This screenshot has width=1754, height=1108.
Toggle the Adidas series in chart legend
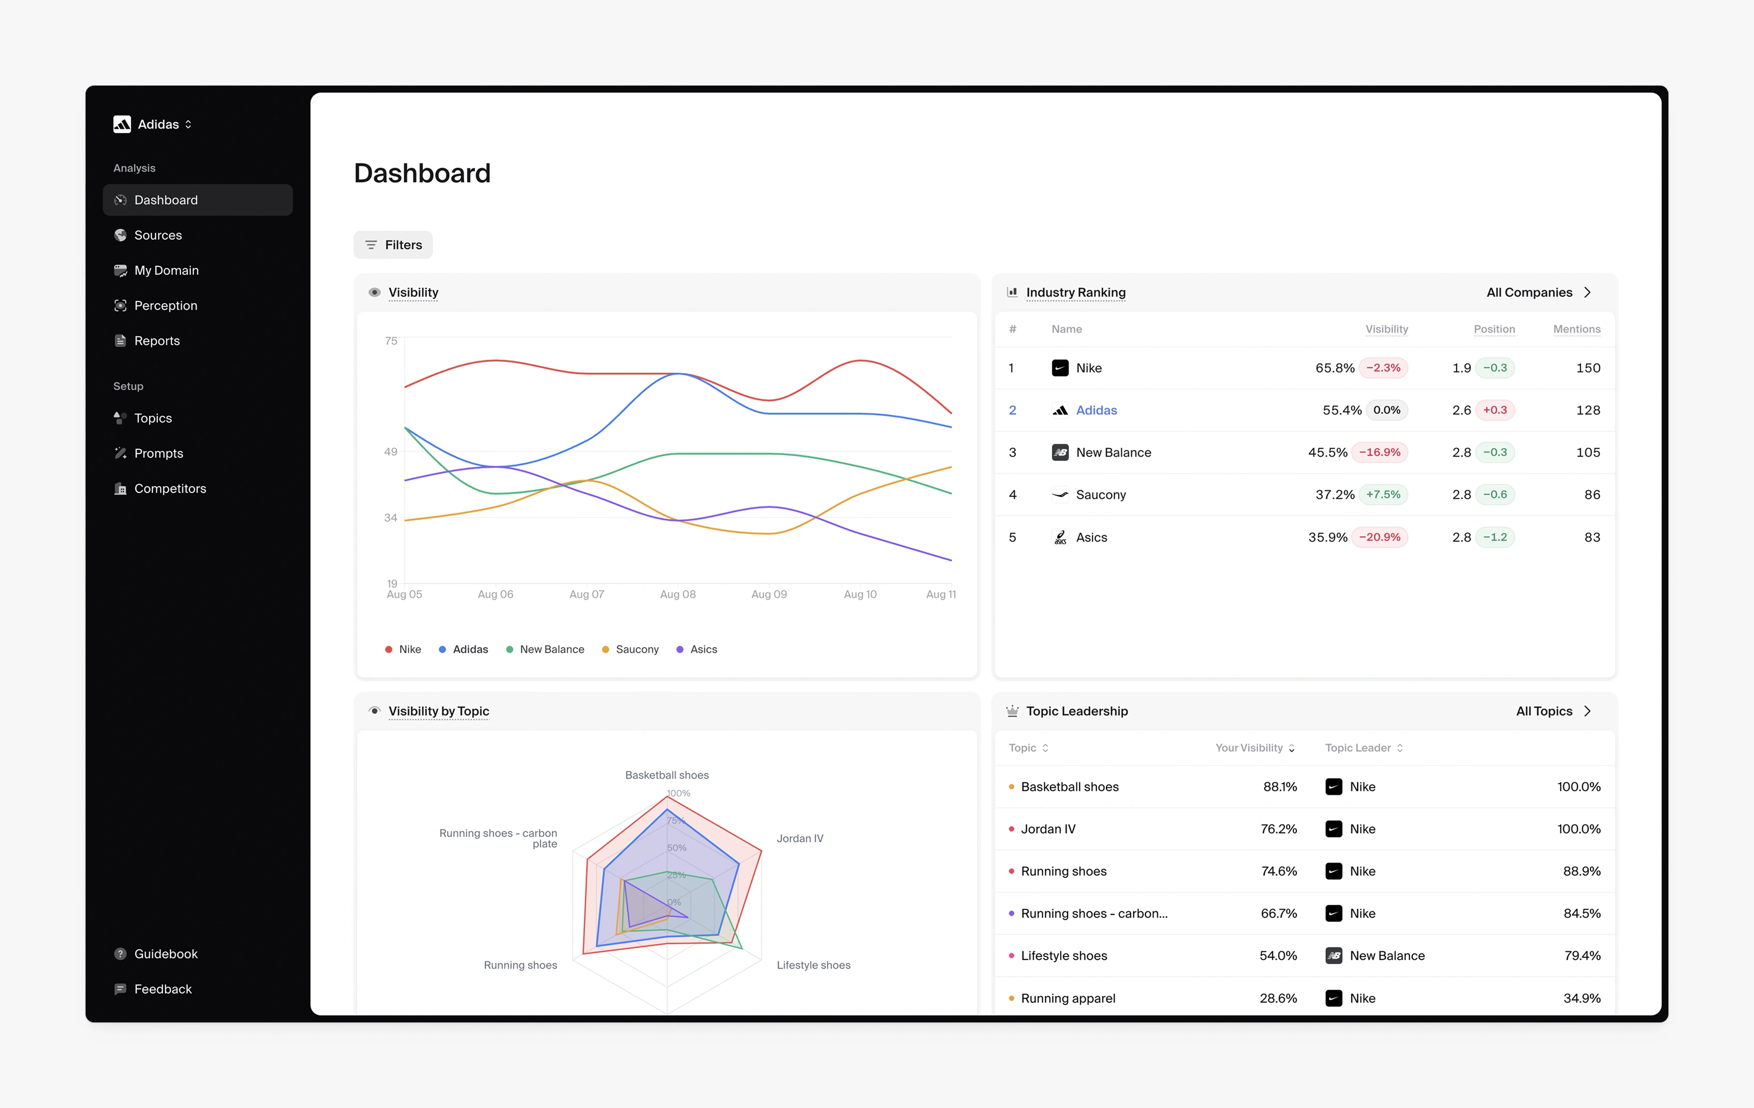pos(463,649)
